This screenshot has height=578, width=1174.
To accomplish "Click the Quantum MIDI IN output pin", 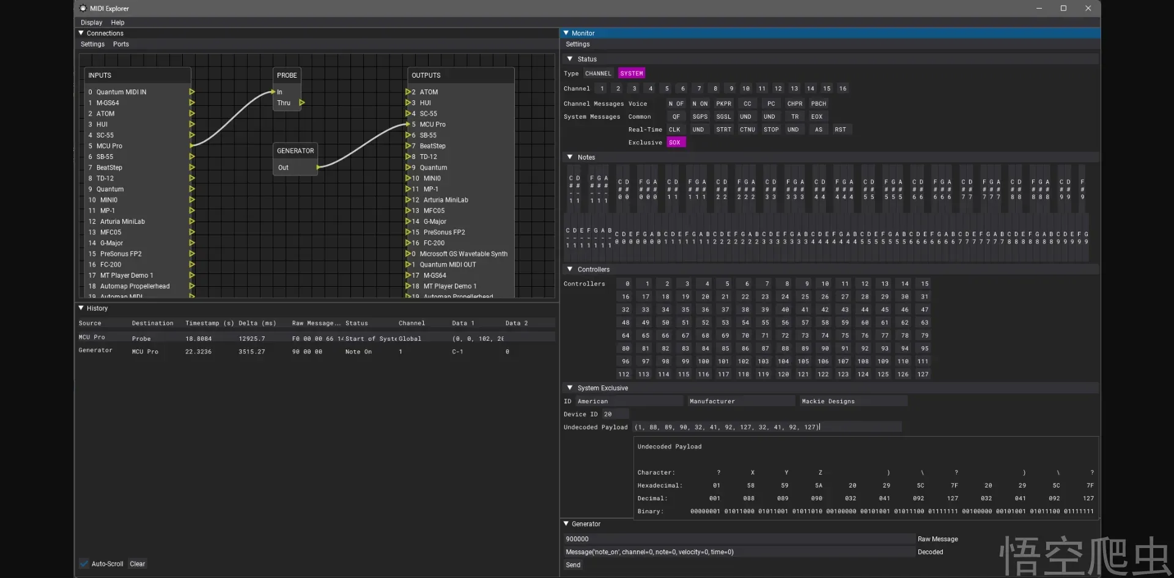I will 192,92.
